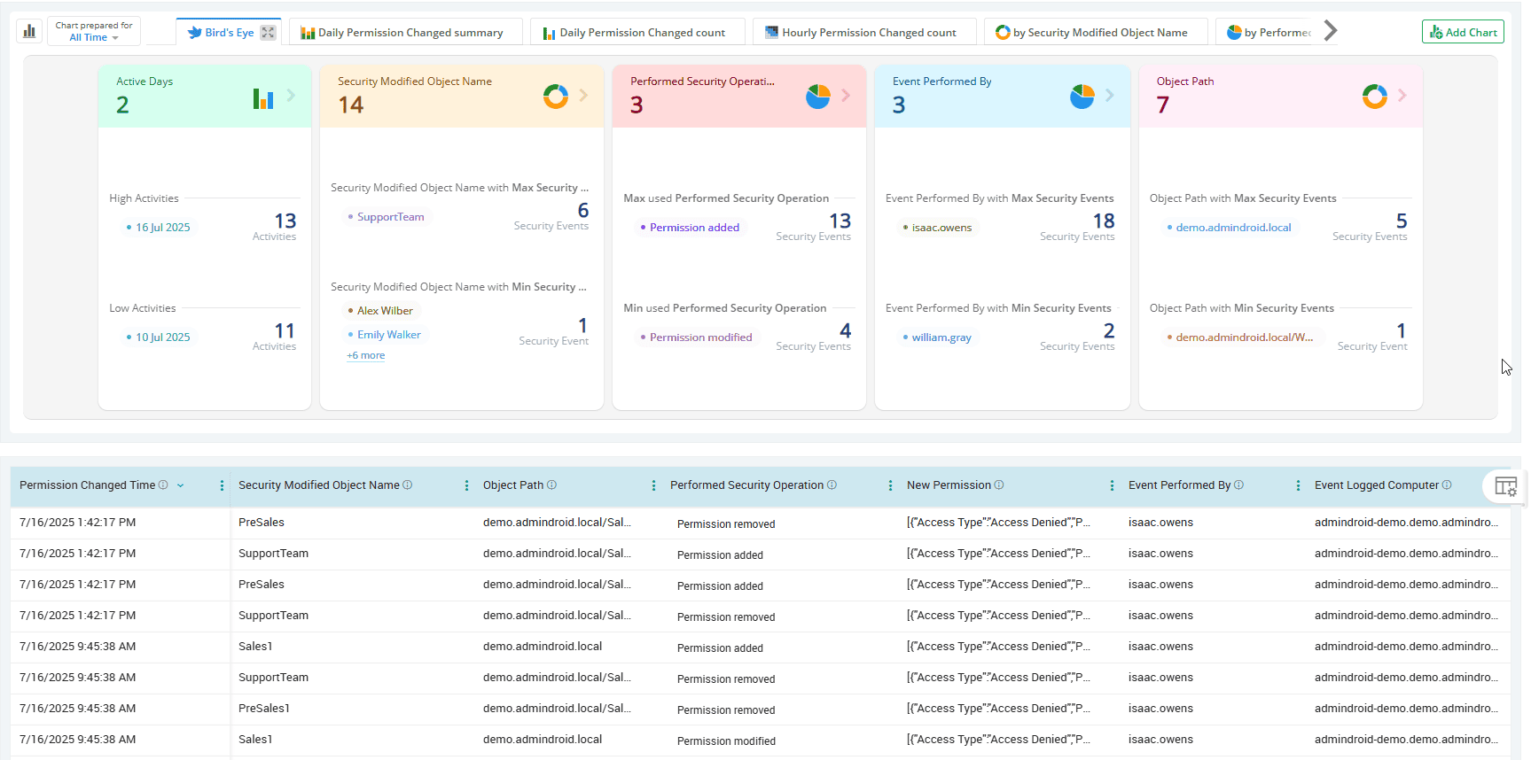
Task: Click the 10 Jul 2025 low activity link
Action: 163,337
